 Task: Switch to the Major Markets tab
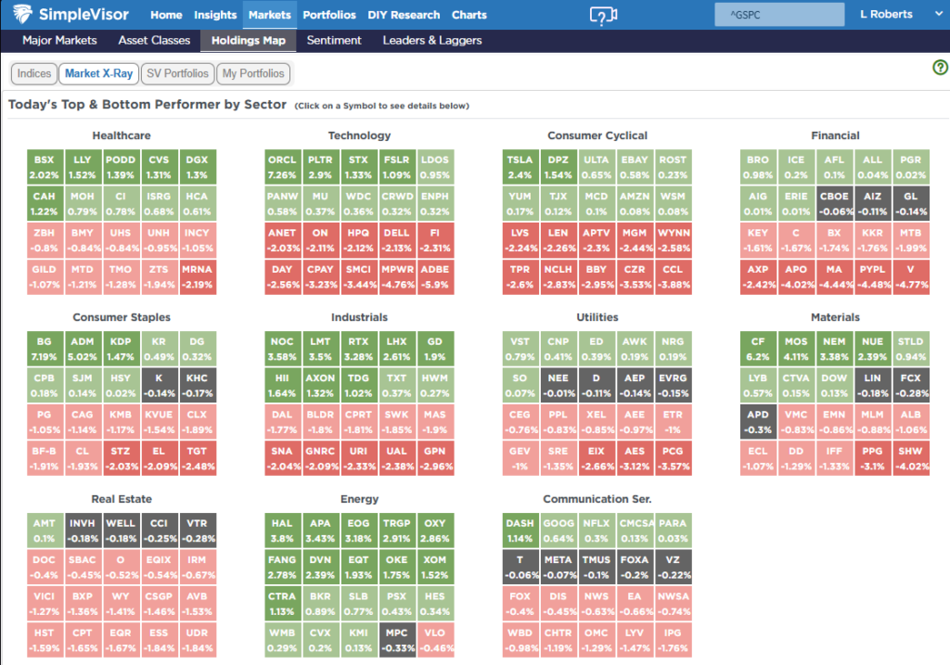click(x=59, y=41)
